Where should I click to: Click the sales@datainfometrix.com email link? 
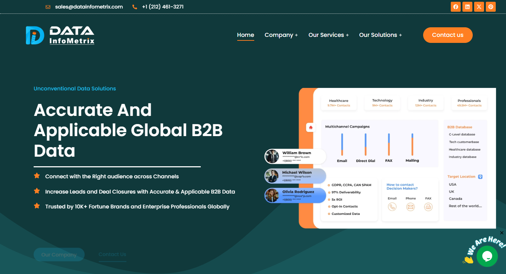89,7
